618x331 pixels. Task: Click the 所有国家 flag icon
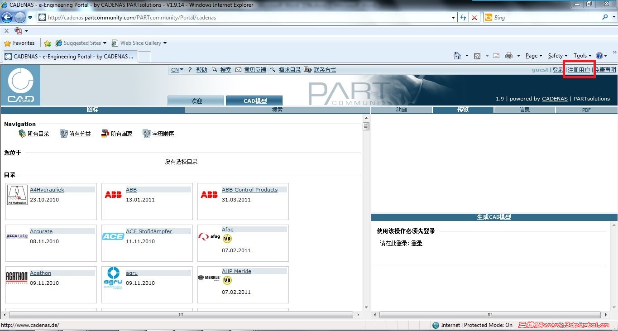[105, 134]
